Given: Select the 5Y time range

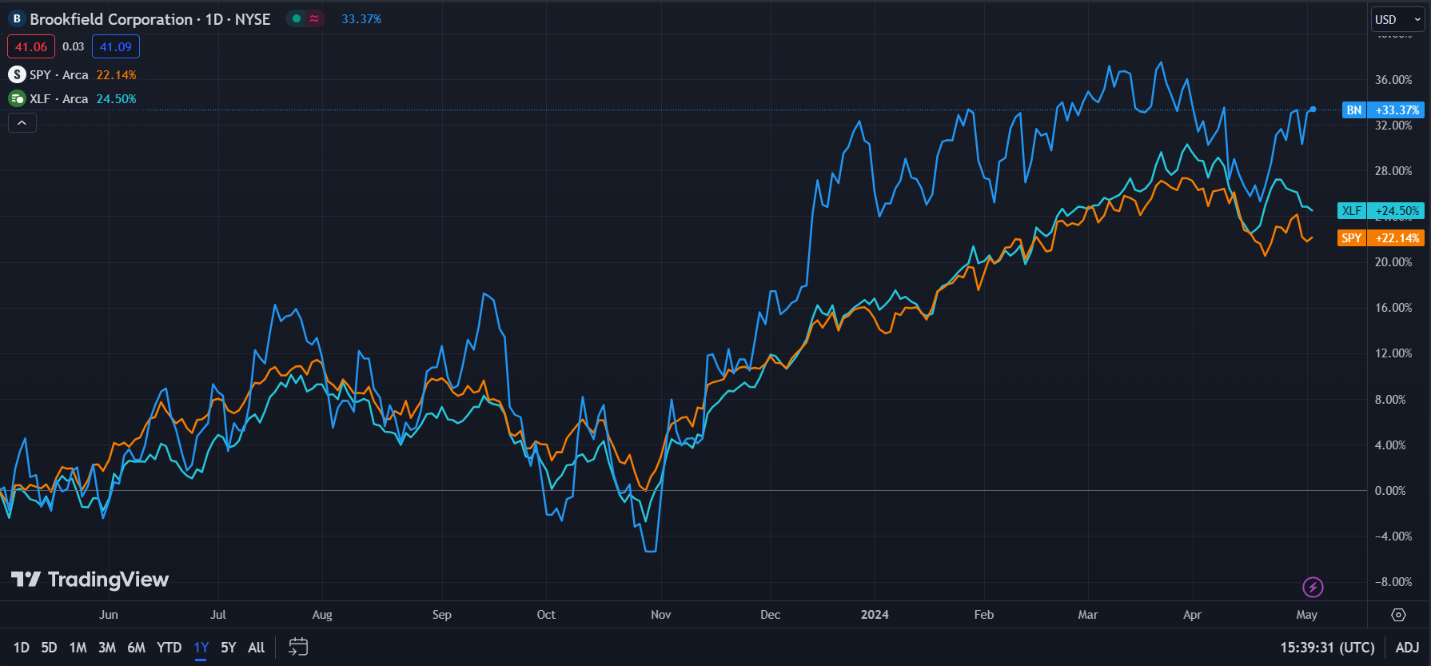Looking at the screenshot, I should [x=229, y=648].
